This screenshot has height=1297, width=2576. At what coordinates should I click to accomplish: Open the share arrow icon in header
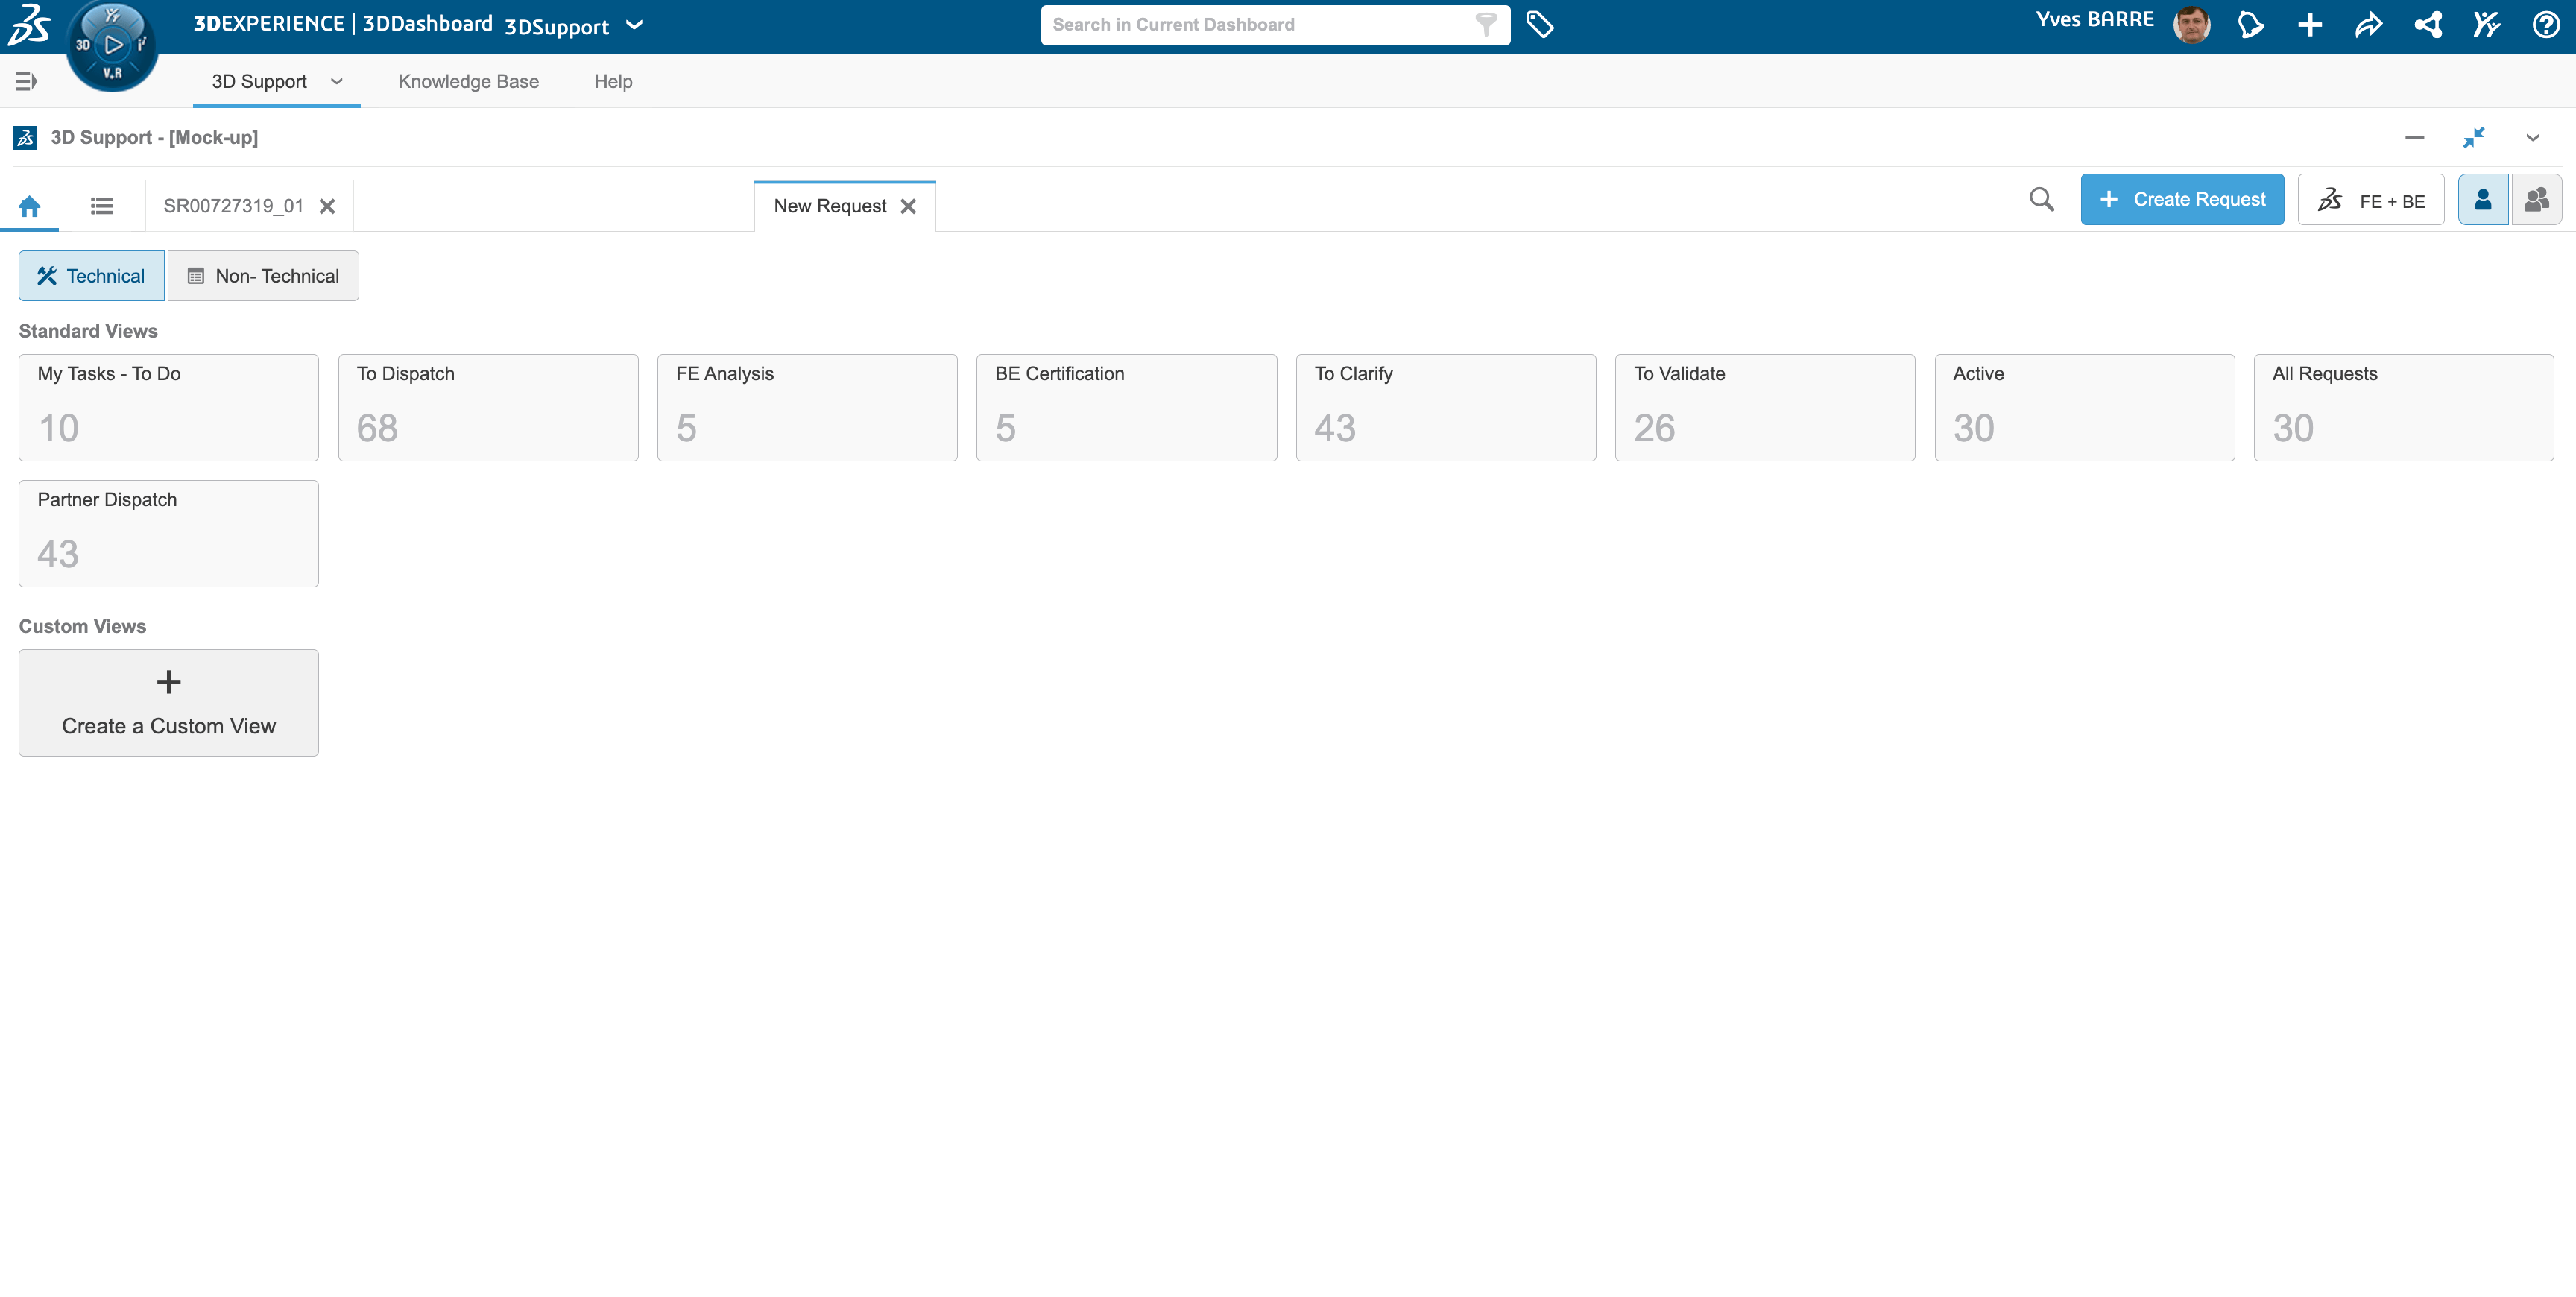click(x=2368, y=25)
